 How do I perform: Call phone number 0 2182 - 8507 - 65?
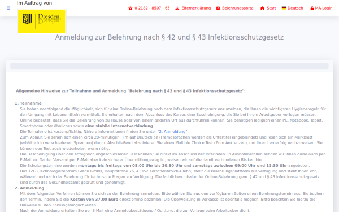click(x=152, y=8)
